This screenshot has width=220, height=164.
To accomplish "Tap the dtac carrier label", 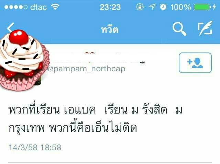I will click(38, 7).
